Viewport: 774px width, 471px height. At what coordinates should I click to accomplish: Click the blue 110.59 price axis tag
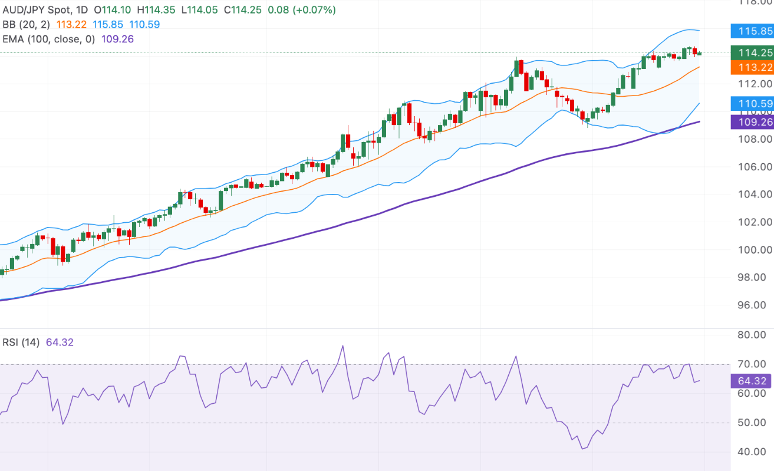click(751, 104)
